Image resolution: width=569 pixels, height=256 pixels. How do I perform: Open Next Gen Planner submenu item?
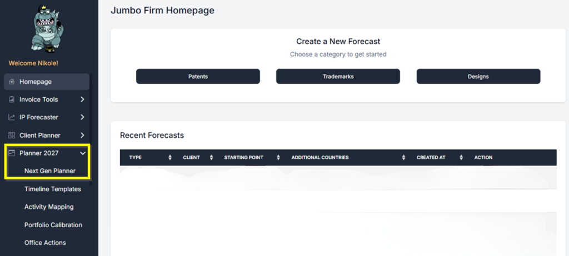point(50,171)
